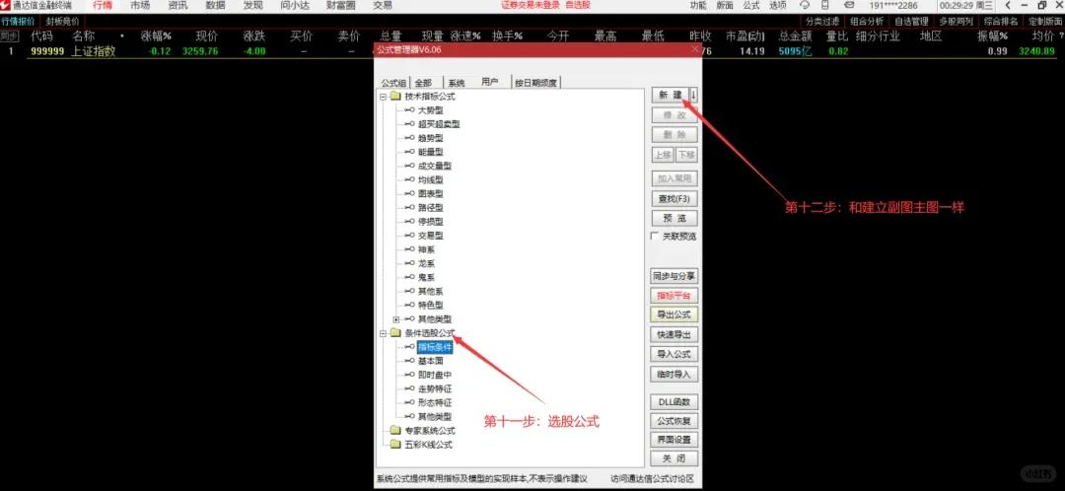Click the 自选管理 toolbar button
1065x491 pixels.
click(911, 21)
